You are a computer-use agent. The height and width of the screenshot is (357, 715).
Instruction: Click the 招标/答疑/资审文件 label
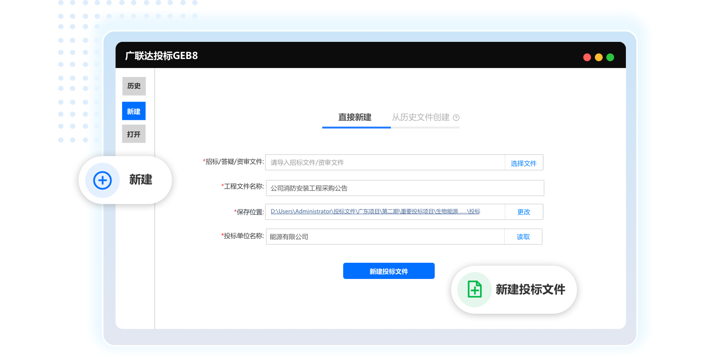click(234, 161)
